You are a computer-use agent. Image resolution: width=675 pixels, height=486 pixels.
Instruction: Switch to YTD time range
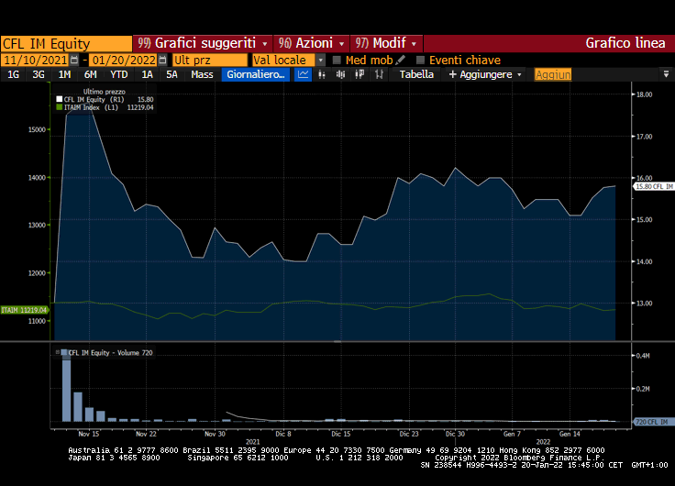pos(118,74)
